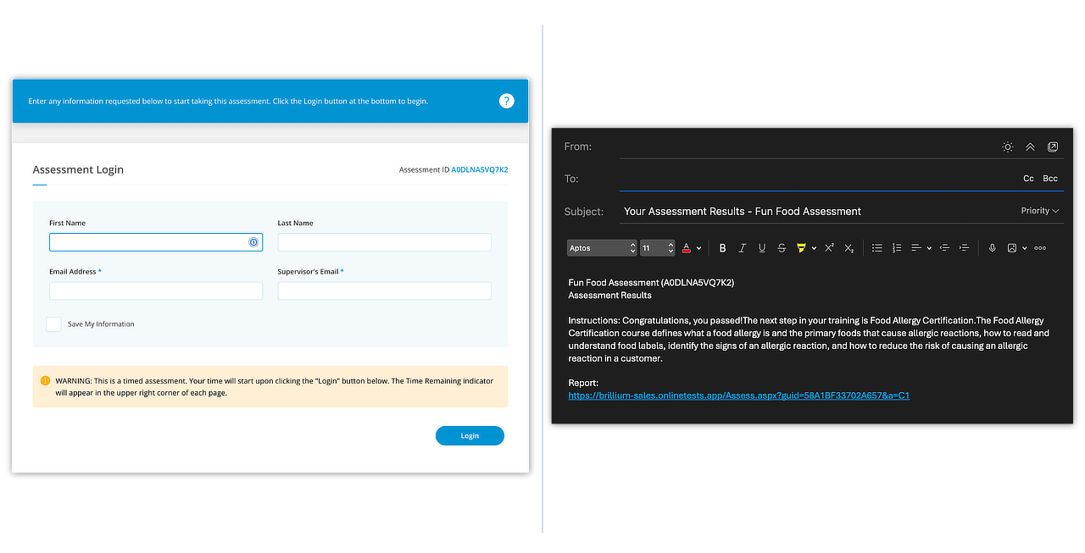1085x553 pixels.
Task: Apply italic formatting in email toolbar
Action: [x=742, y=248]
